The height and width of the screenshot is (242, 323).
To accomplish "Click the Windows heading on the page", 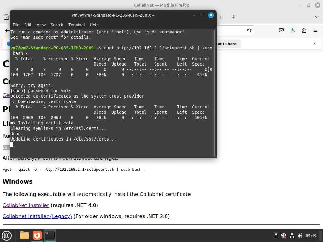I will point(18,181).
